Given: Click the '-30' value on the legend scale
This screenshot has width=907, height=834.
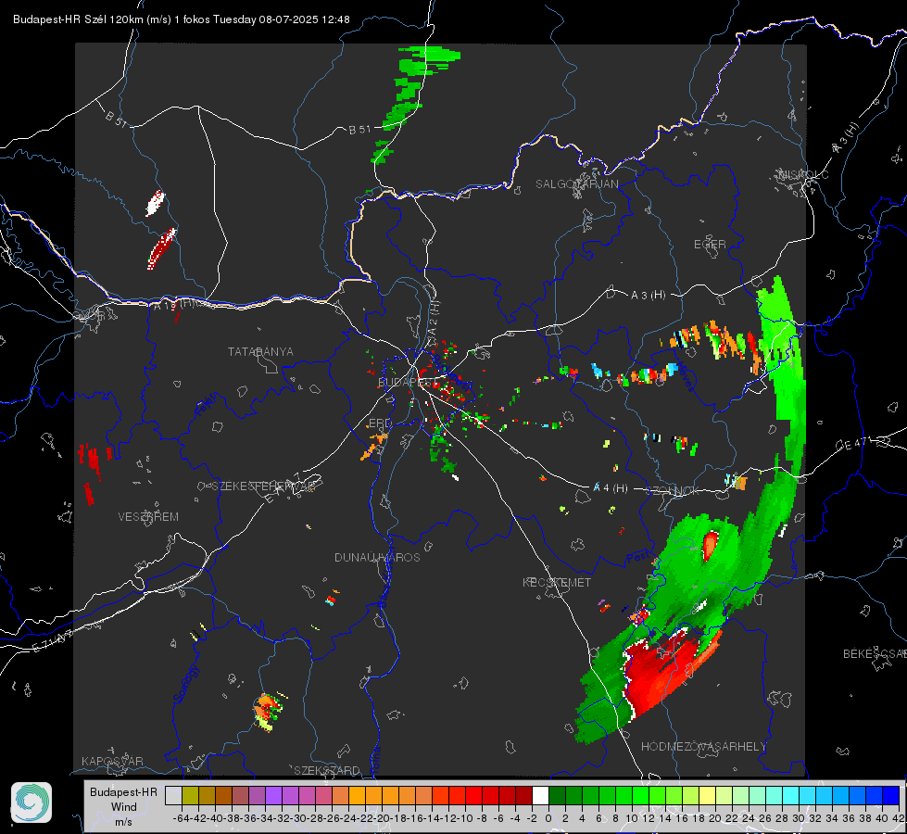Looking at the screenshot, I should tap(298, 818).
